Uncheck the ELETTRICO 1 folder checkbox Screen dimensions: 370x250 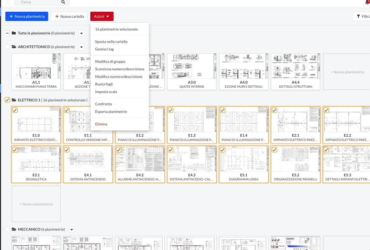coord(7,100)
